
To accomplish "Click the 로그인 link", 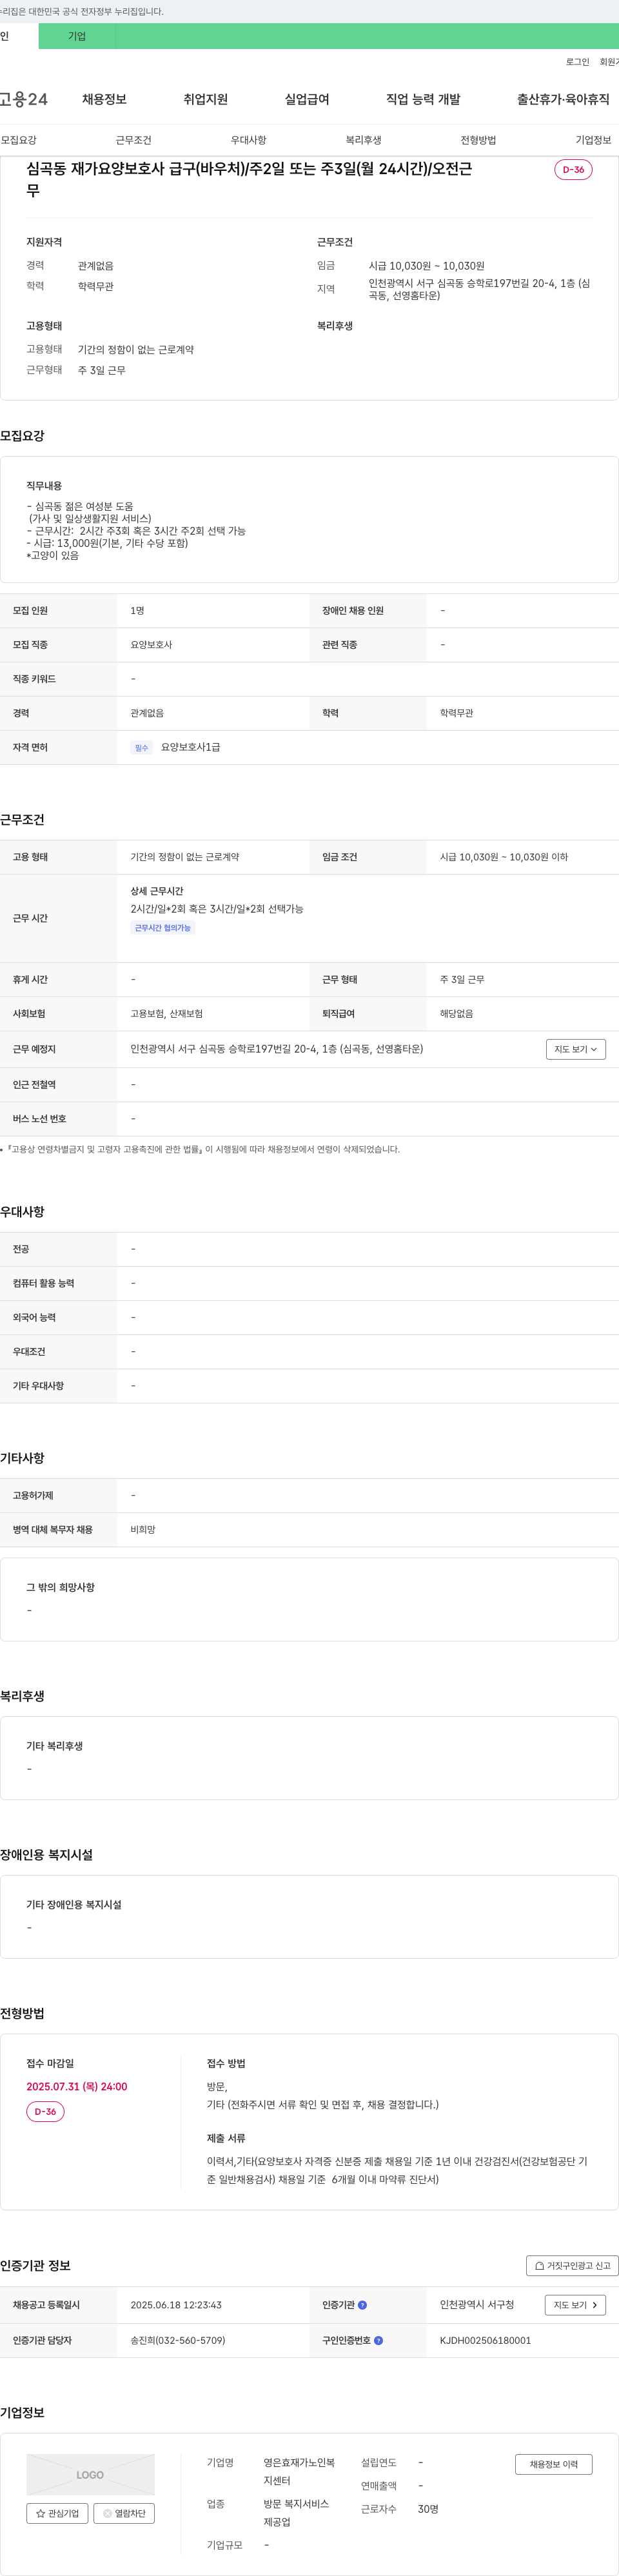I will click(577, 62).
